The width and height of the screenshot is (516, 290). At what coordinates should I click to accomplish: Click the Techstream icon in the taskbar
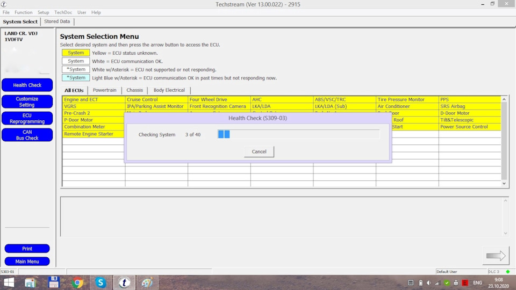(124, 282)
